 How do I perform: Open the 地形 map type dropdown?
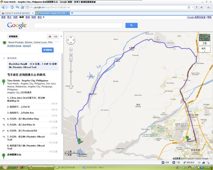(x=205, y=49)
